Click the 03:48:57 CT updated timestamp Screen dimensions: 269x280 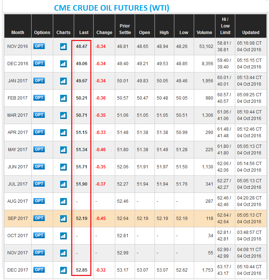tap(249, 232)
